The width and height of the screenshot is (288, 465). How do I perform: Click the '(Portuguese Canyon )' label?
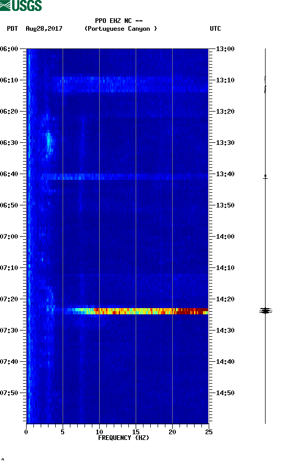[121, 29]
